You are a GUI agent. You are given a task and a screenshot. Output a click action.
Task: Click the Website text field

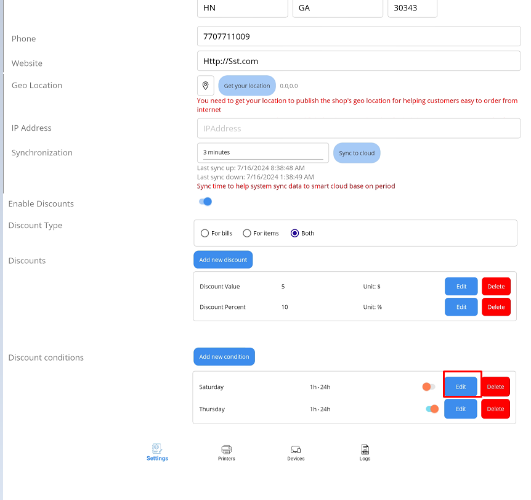coord(359,61)
